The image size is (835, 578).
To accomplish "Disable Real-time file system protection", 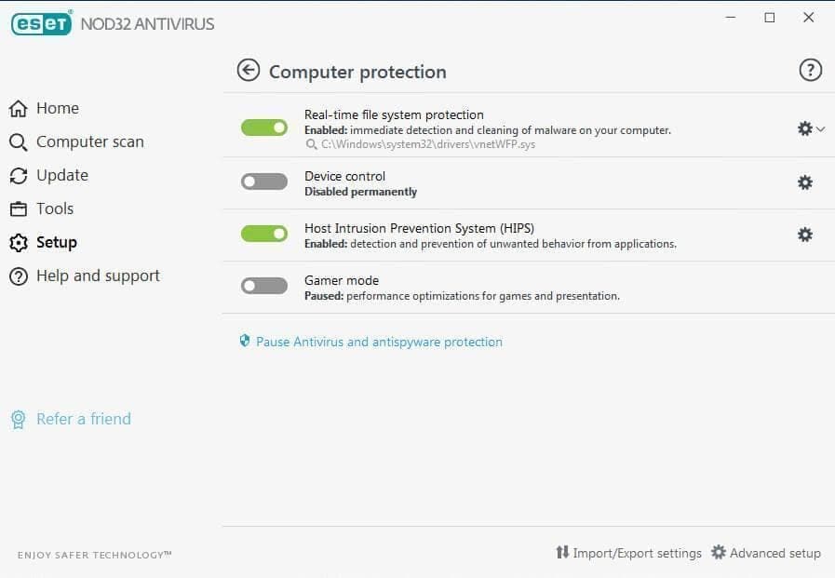I will 264,128.
